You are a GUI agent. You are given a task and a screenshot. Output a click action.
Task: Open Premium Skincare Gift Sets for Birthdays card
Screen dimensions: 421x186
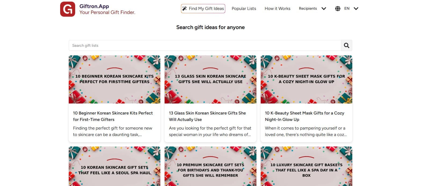pos(210,166)
